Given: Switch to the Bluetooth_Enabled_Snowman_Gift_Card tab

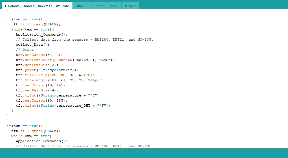Looking at the screenshot, I should click(37, 6).
